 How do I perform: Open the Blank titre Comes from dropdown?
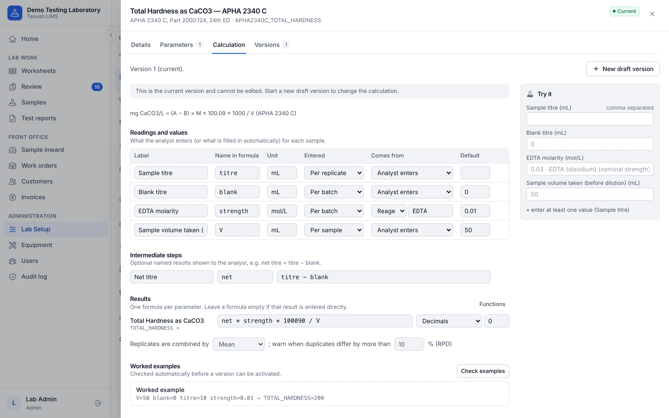[x=412, y=192]
